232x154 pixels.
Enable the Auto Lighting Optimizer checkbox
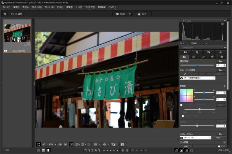181,105
